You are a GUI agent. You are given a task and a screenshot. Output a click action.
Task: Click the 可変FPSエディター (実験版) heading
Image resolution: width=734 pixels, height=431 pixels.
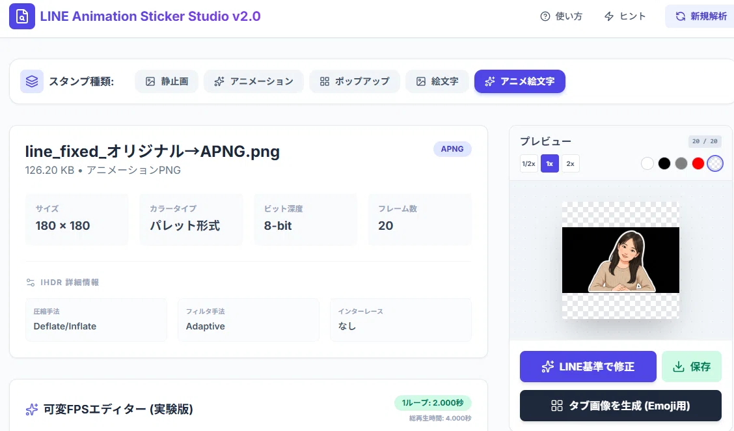click(x=118, y=410)
